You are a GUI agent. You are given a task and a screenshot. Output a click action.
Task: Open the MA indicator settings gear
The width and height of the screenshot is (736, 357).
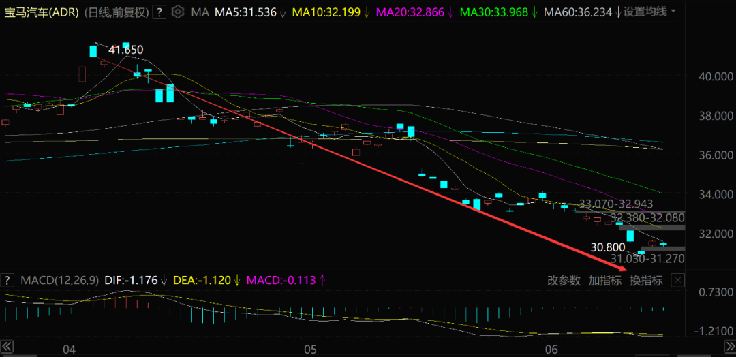tap(177, 12)
